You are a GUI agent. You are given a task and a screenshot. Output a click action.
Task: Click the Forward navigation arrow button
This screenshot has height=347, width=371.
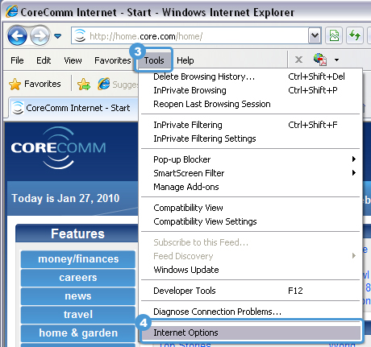(40, 35)
